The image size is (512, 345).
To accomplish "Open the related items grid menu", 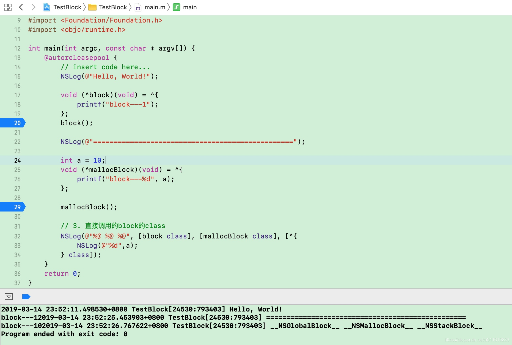I will pos(8,7).
